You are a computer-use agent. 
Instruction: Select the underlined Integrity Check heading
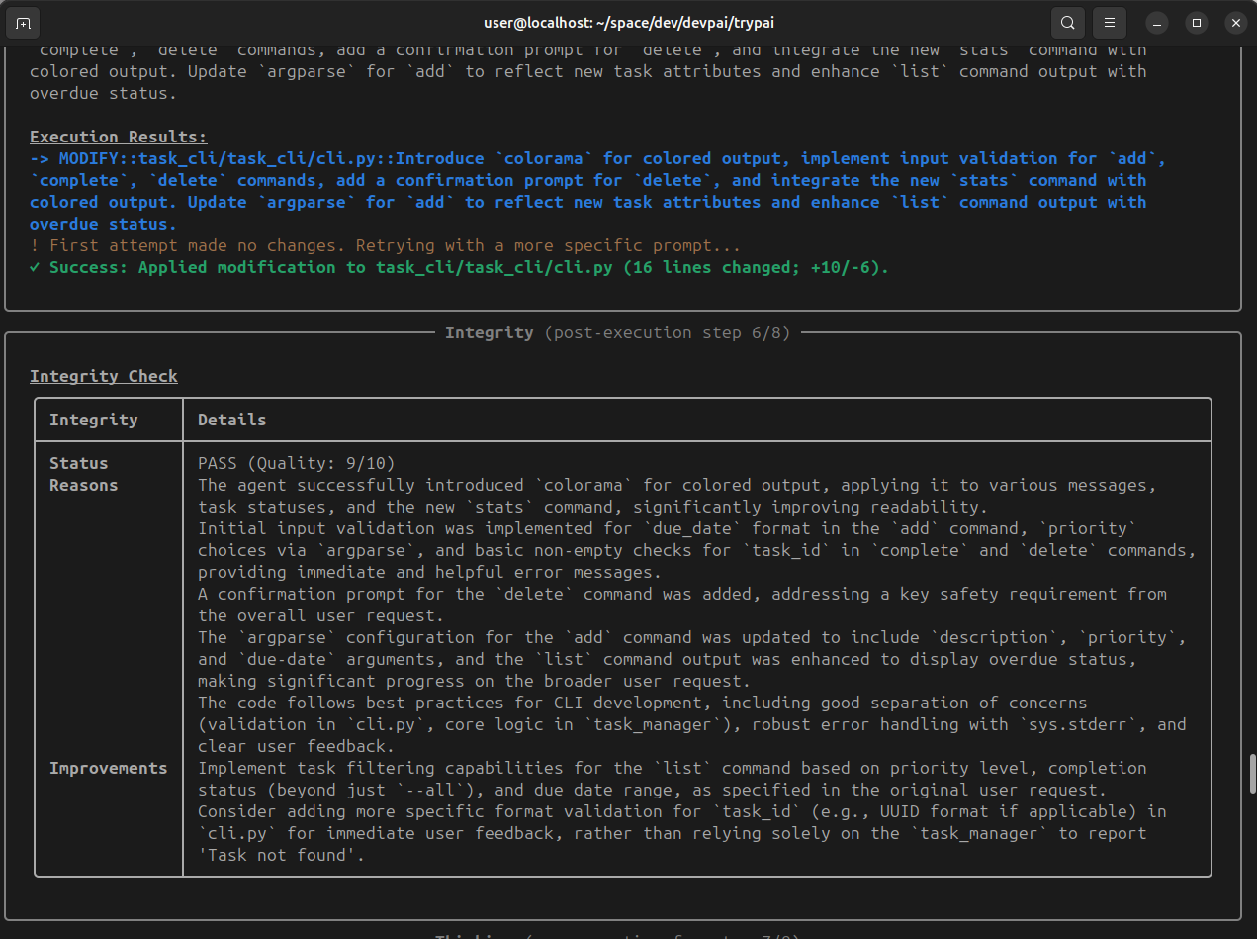[104, 376]
